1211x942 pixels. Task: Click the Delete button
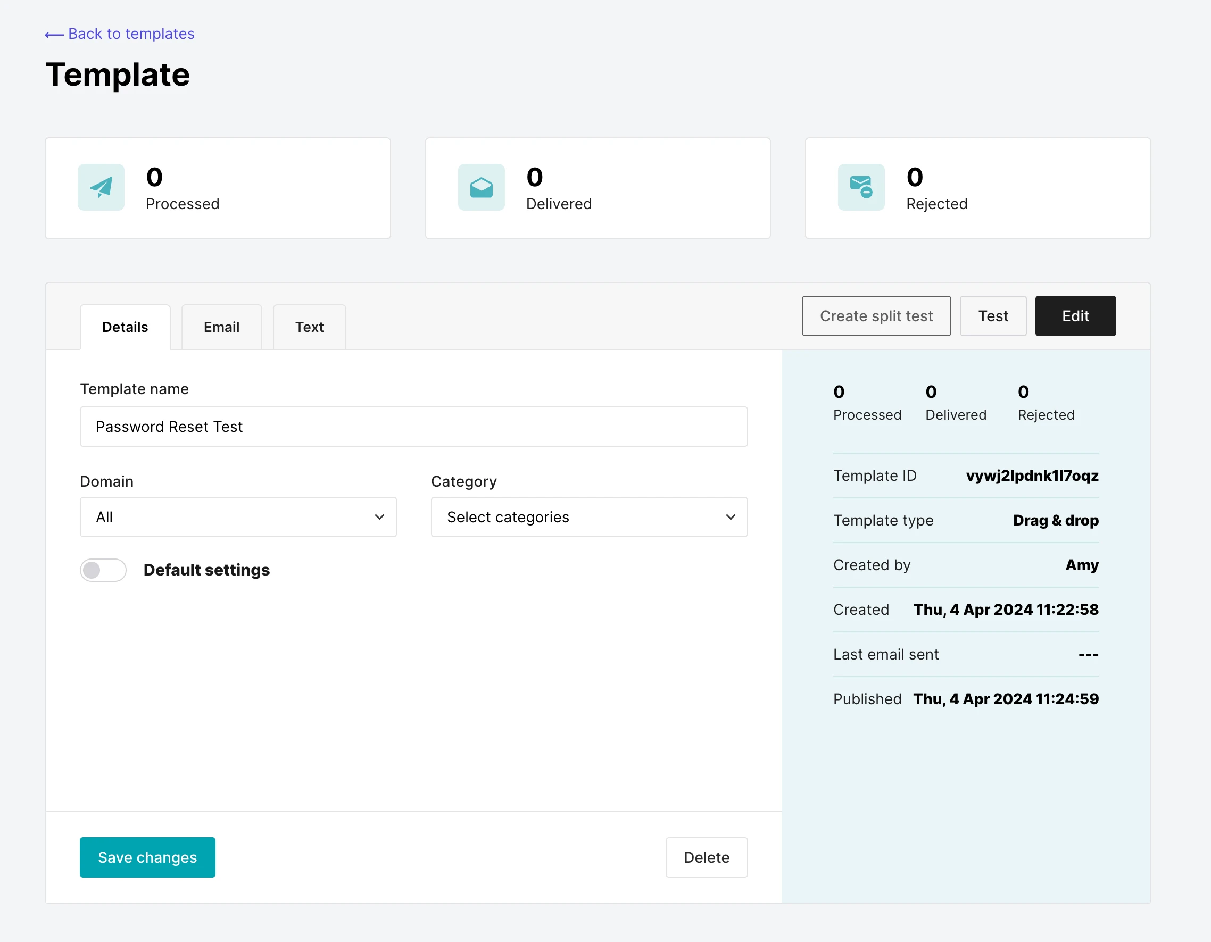click(x=706, y=857)
